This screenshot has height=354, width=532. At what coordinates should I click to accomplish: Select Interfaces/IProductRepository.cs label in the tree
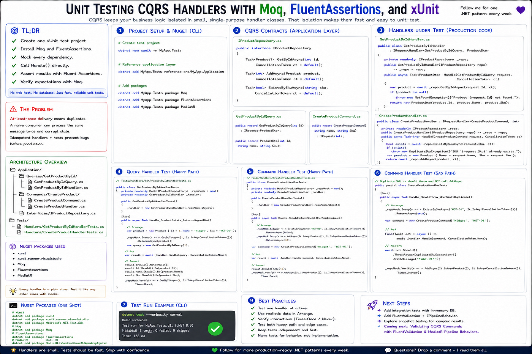coord(61,213)
